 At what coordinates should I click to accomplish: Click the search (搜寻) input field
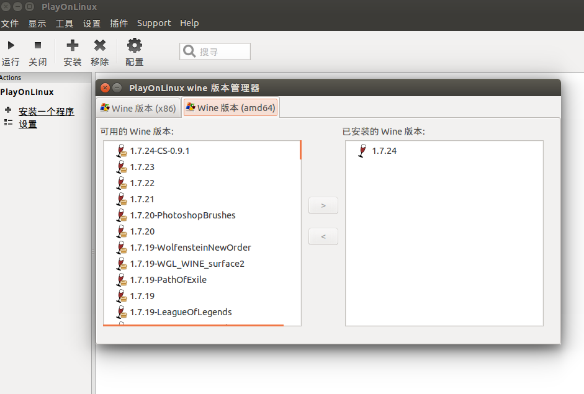click(x=215, y=51)
